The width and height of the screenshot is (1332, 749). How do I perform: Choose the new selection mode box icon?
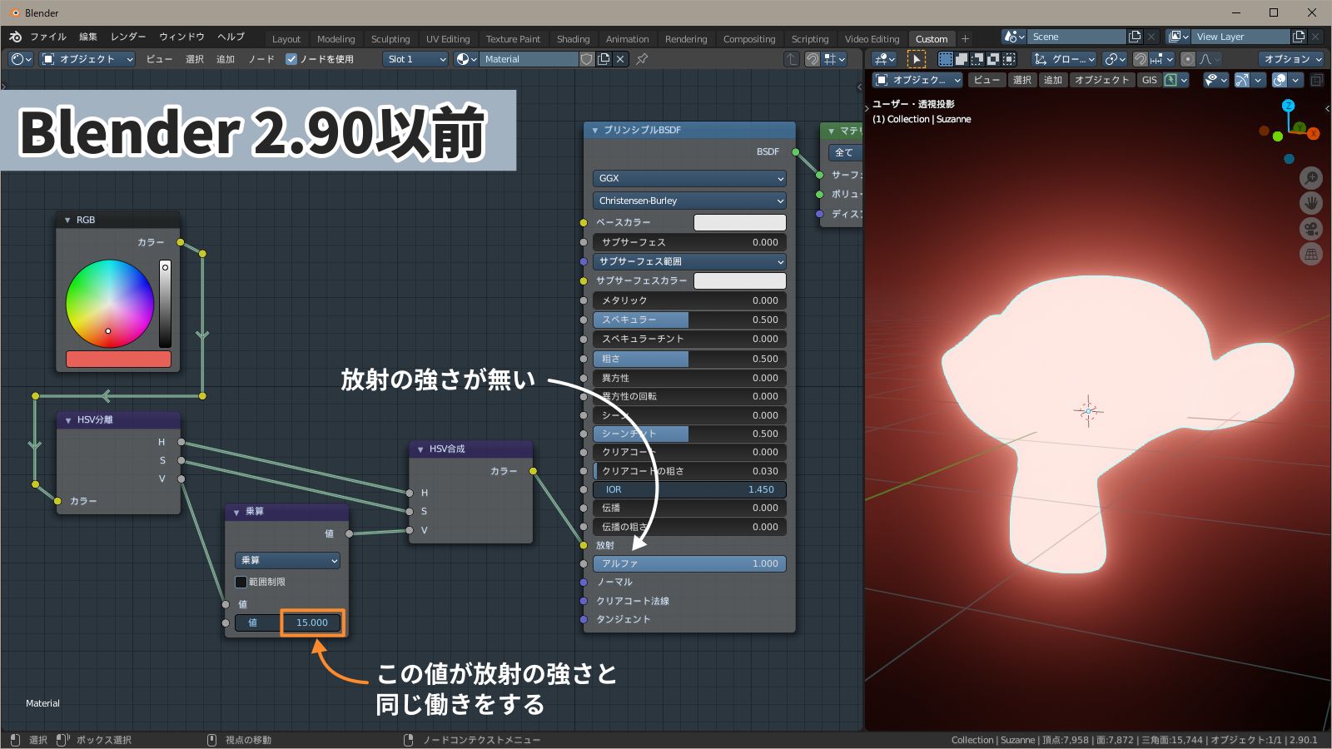[946, 59]
